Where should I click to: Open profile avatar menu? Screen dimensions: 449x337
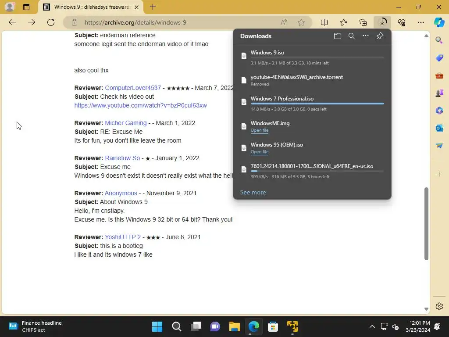click(x=10, y=7)
